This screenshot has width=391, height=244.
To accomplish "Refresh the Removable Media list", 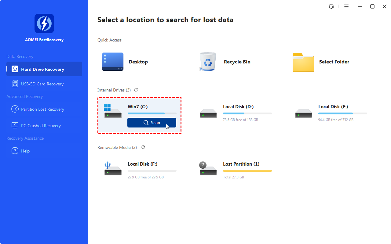I will click(x=143, y=147).
